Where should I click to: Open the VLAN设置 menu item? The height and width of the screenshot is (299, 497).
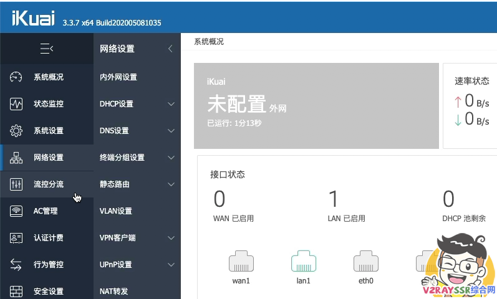click(x=116, y=211)
